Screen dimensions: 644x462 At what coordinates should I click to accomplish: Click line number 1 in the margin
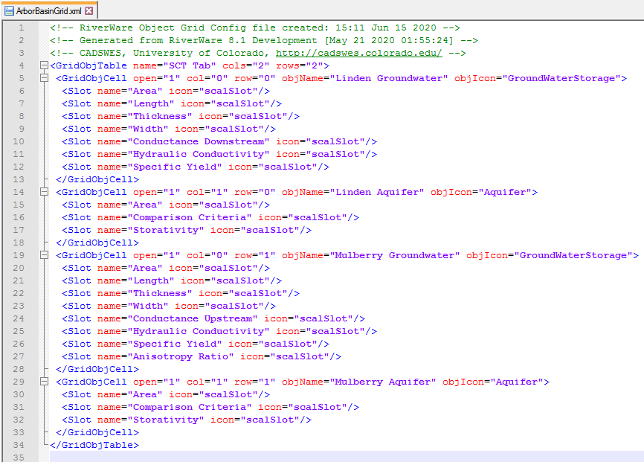tap(21, 28)
